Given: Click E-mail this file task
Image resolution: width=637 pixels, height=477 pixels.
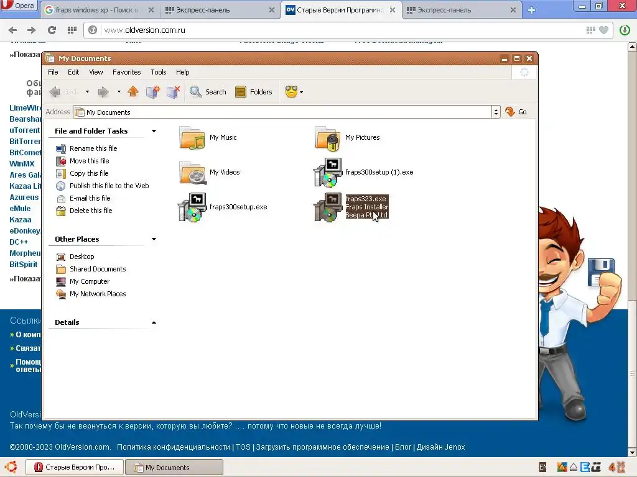Looking at the screenshot, I should 90,198.
